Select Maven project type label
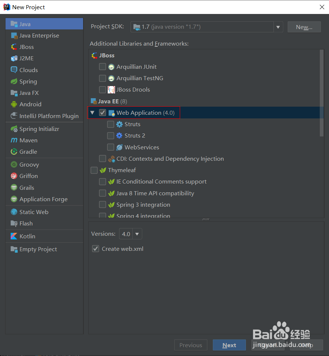 click(x=28, y=140)
